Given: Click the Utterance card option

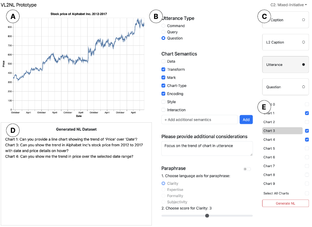Looking at the screenshot, I should click(x=285, y=65).
